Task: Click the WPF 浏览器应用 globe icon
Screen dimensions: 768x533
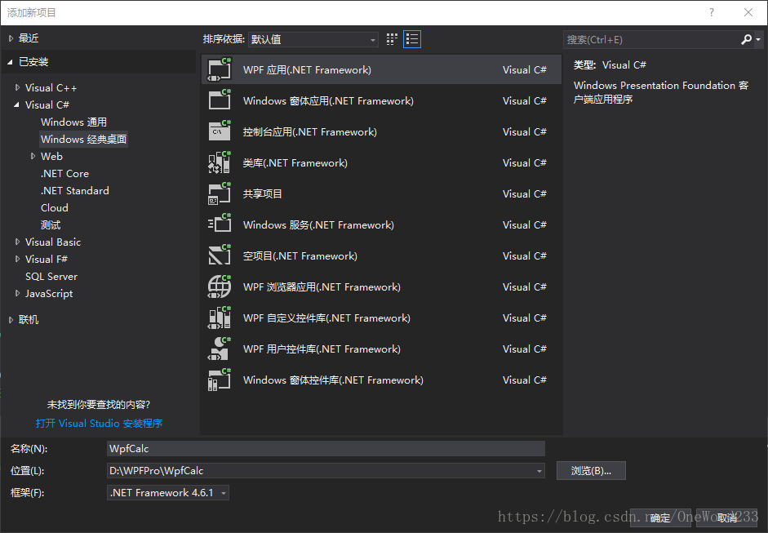Action: coord(220,286)
